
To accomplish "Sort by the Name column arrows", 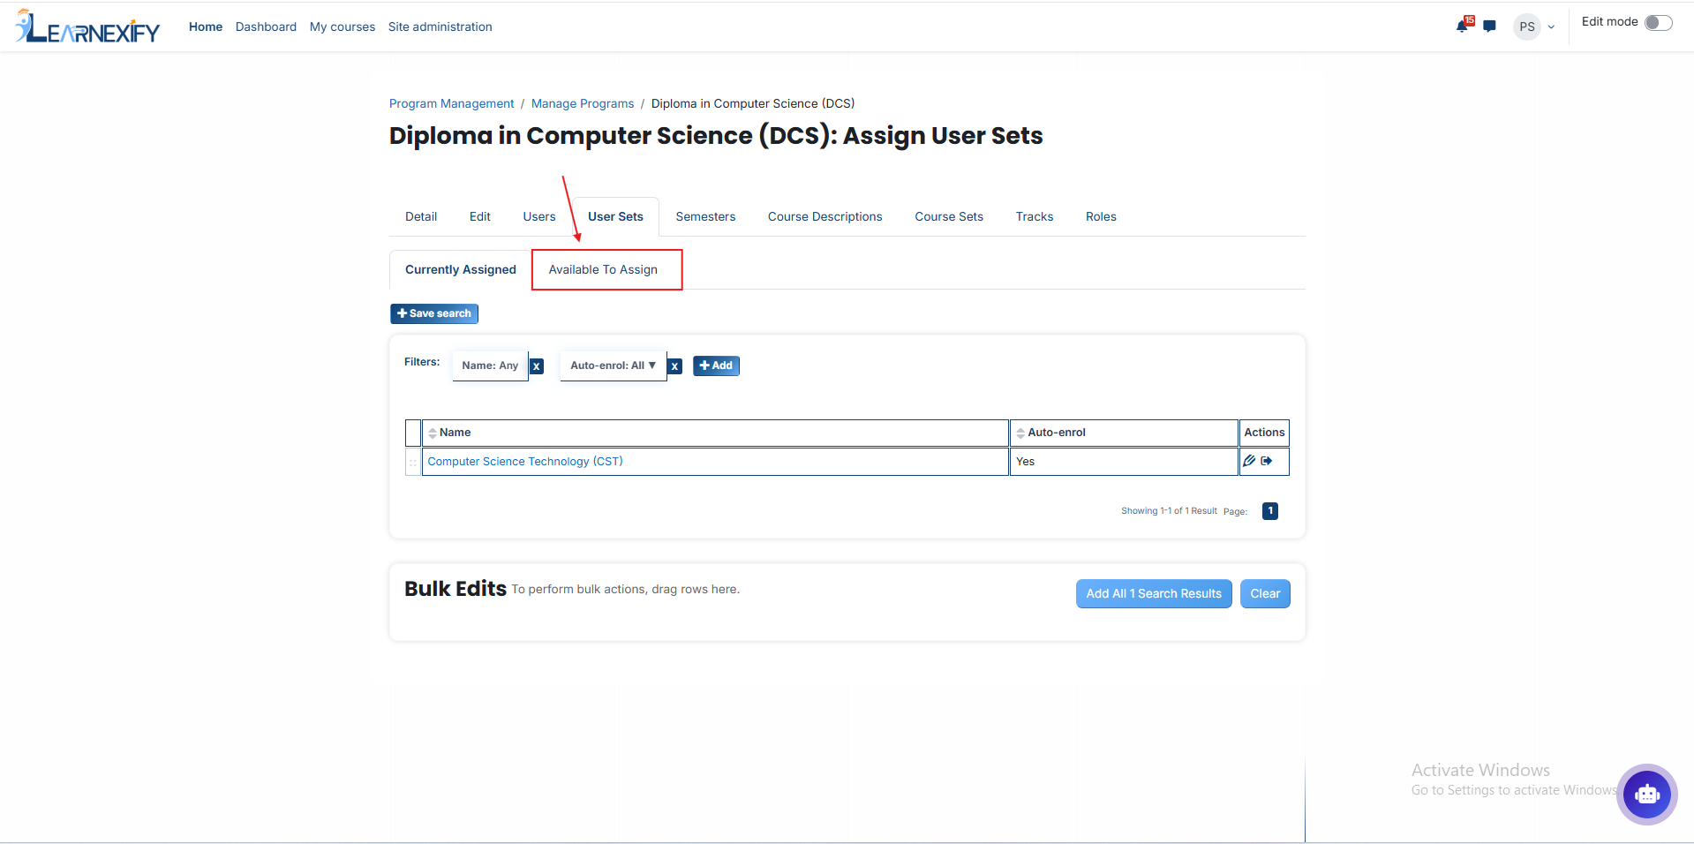I will (433, 433).
